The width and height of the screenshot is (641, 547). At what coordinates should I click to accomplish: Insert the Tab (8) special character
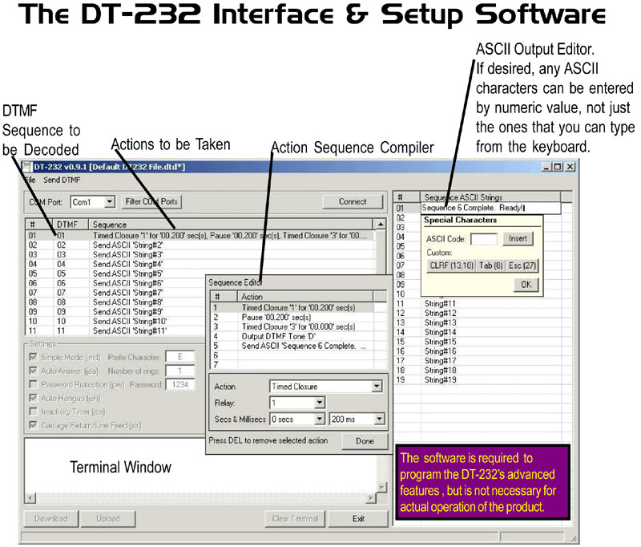(x=490, y=265)
